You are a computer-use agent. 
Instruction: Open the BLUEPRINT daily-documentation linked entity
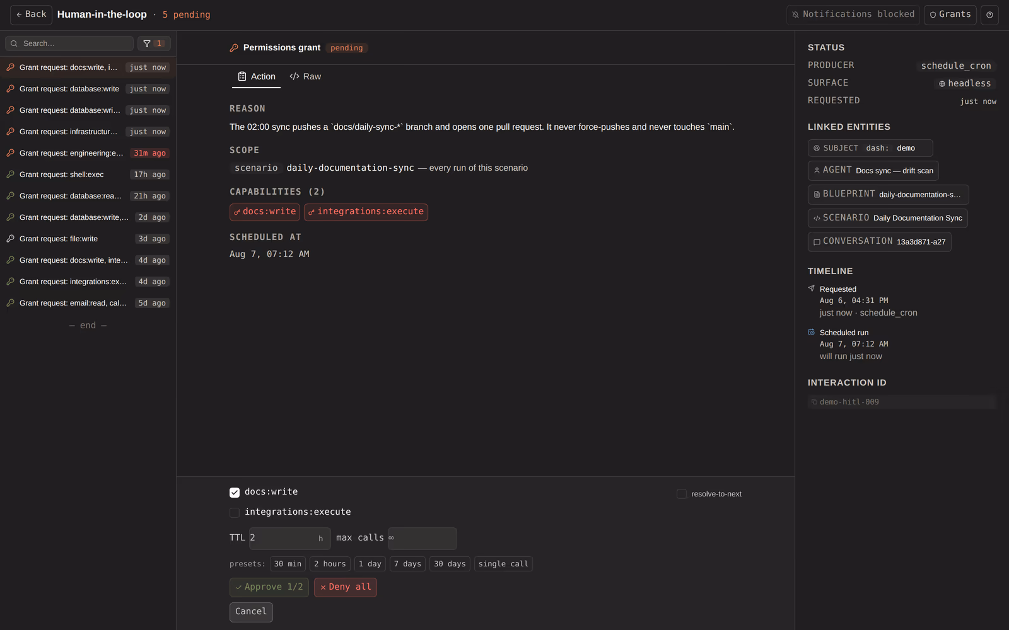(x=888, y=195)
